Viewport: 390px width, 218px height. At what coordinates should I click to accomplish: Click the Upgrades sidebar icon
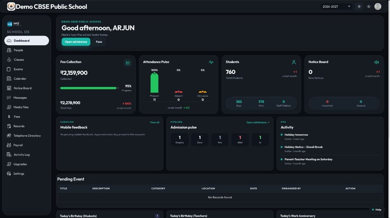point(9,164)
